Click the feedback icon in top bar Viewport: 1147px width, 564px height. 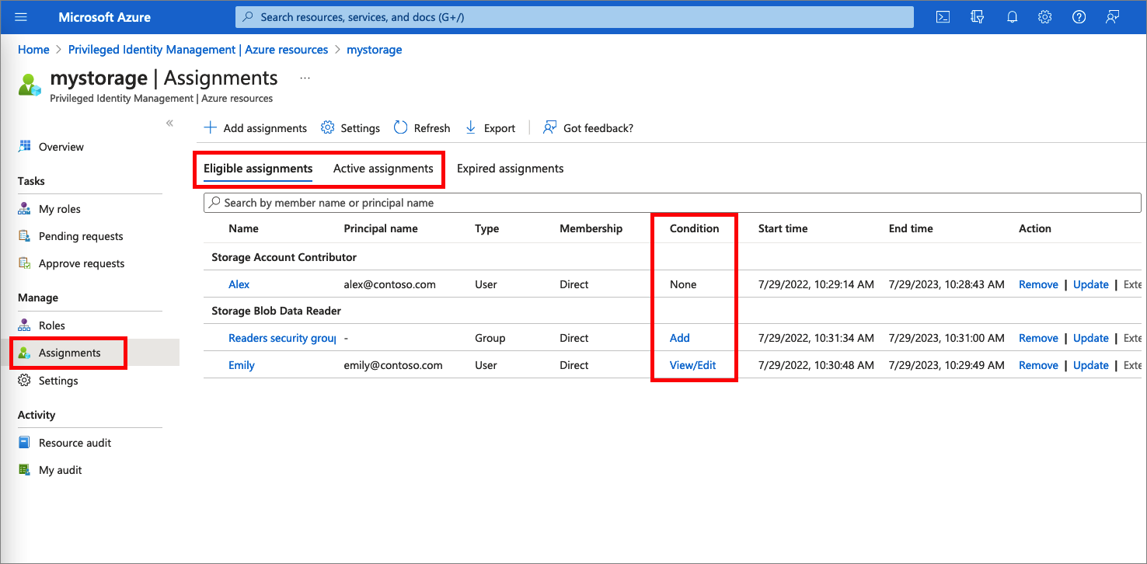pos(1113,17)
